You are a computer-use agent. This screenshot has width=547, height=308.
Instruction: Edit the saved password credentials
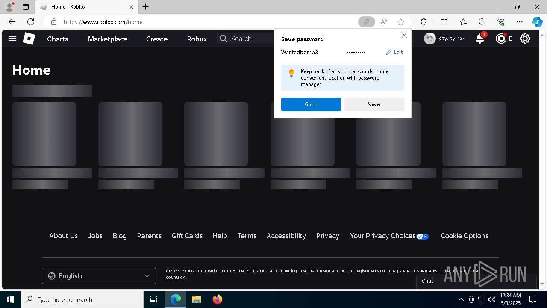click(x=394, y=52)
